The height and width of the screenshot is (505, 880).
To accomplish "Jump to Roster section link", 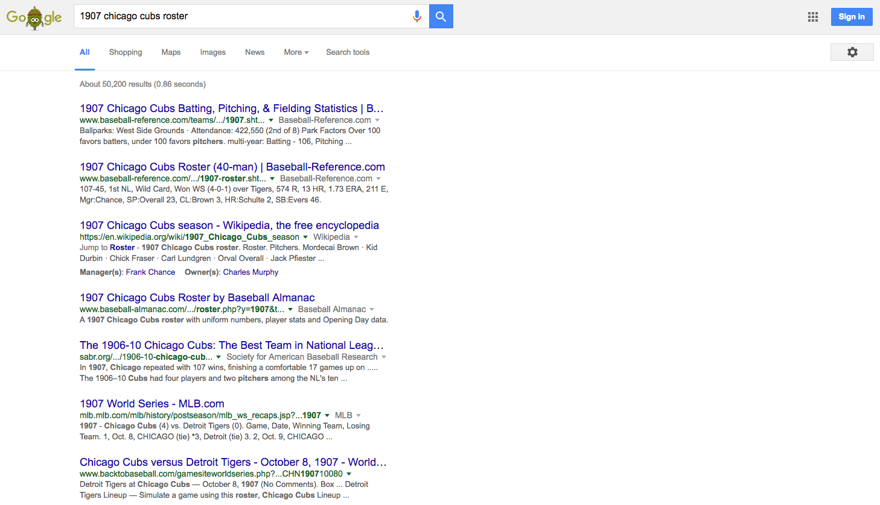I will pos(122,248).
